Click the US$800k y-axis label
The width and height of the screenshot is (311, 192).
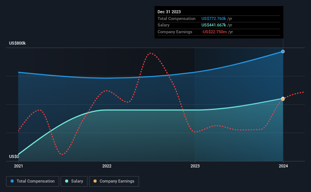pyautogui.click(x=17, y=43)
